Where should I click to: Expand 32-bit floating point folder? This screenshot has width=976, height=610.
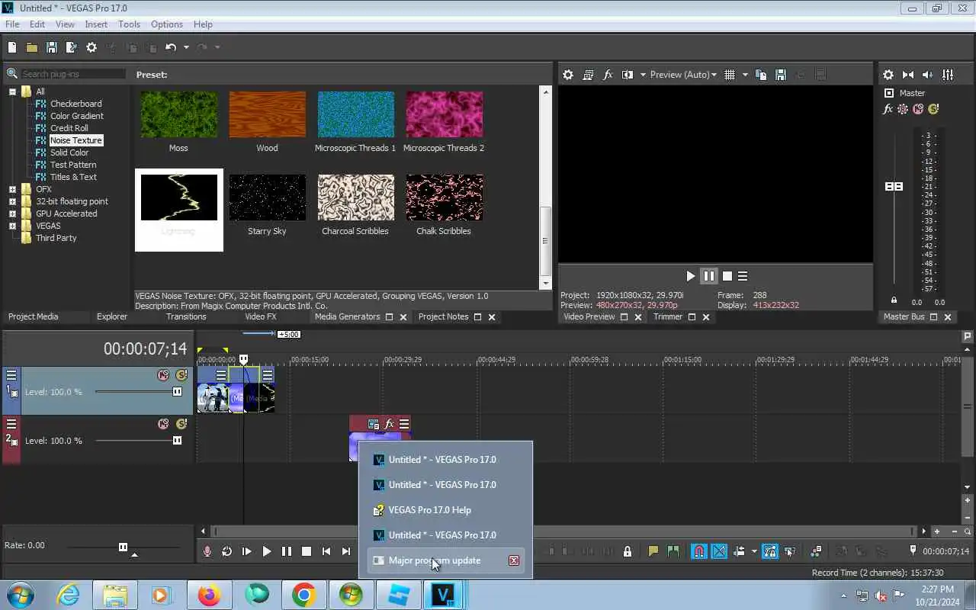12,201
